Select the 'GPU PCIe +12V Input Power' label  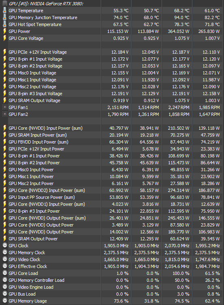point(37,149)
